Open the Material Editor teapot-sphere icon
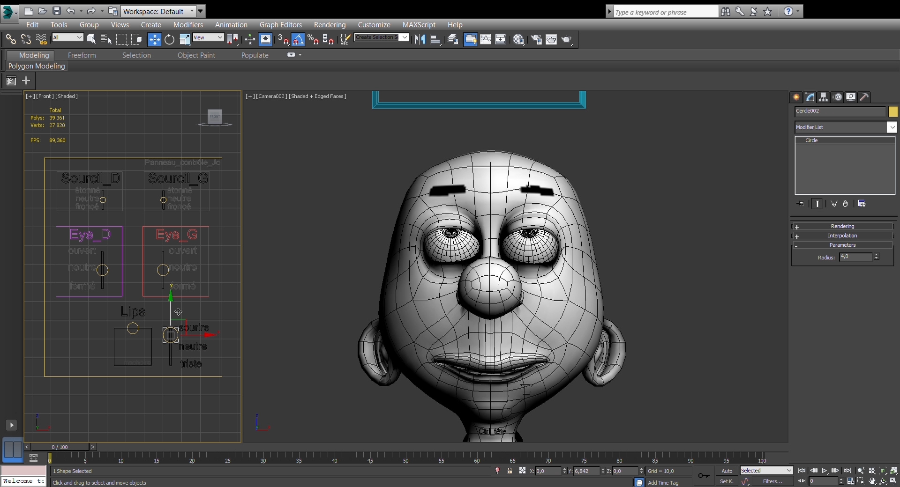 (518, 40)
